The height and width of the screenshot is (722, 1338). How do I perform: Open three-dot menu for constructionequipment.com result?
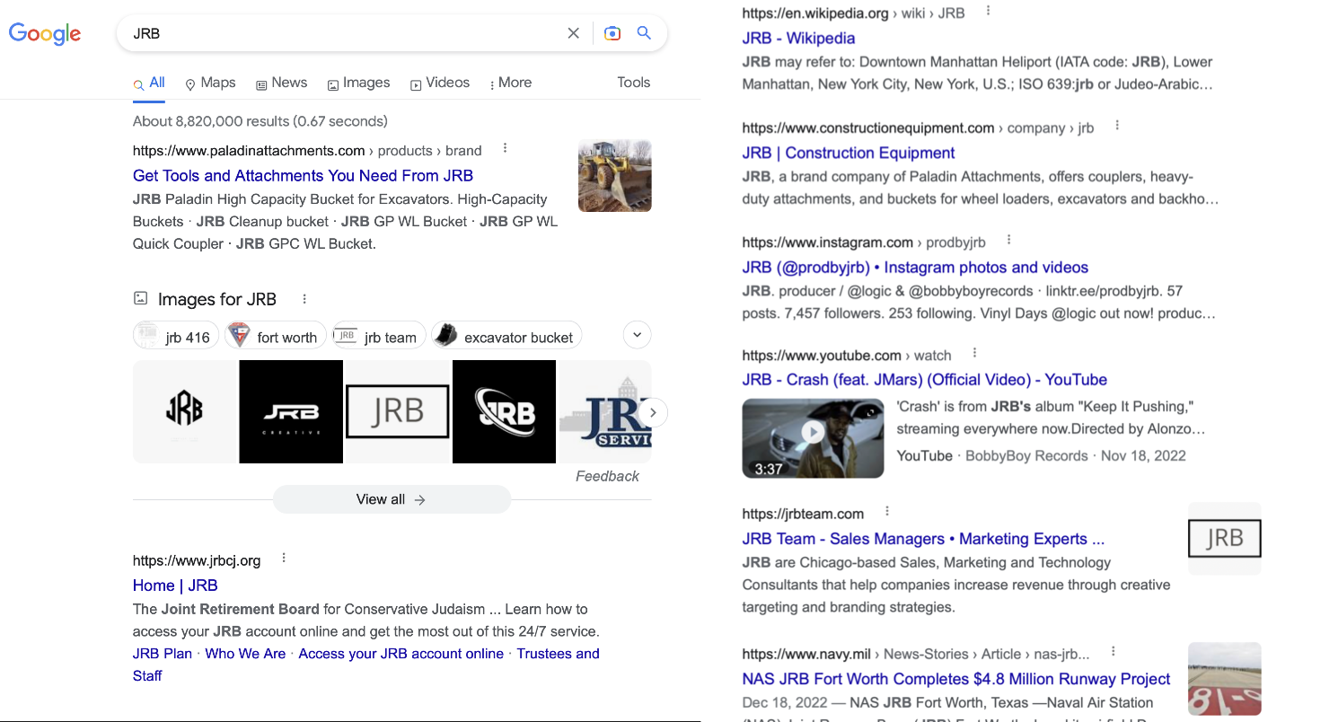1117,126
